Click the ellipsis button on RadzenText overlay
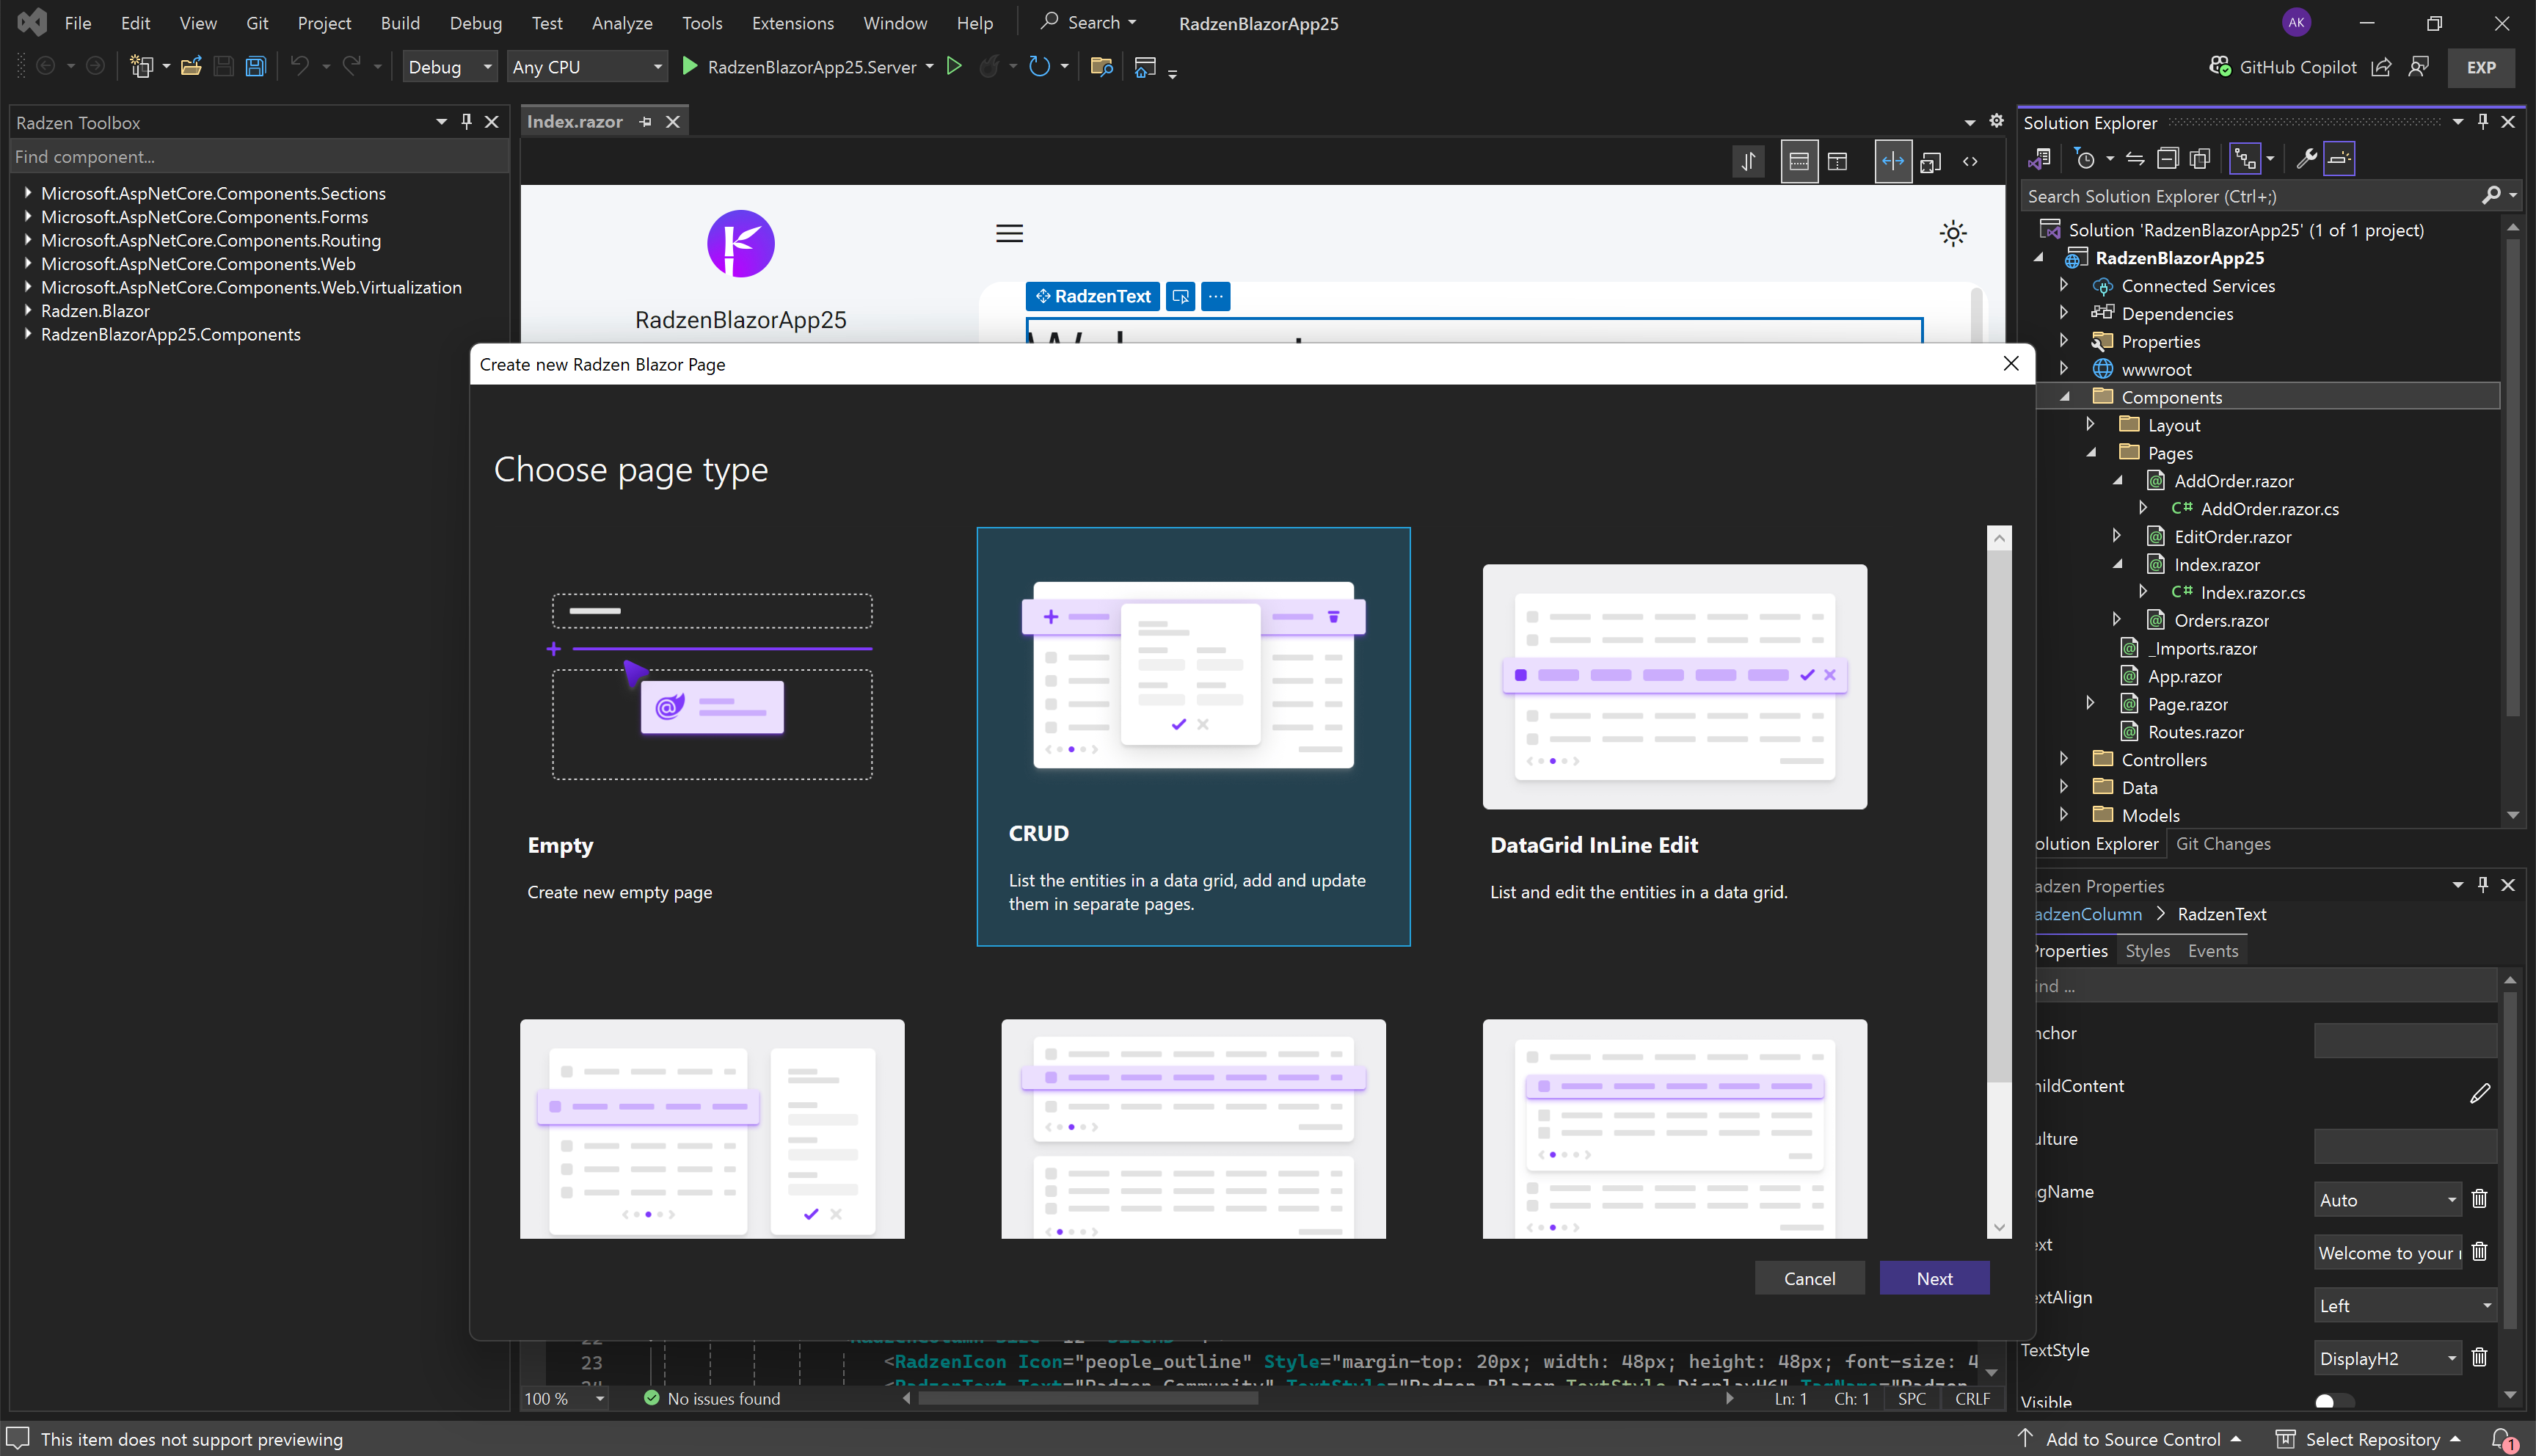 point(1215,296)
